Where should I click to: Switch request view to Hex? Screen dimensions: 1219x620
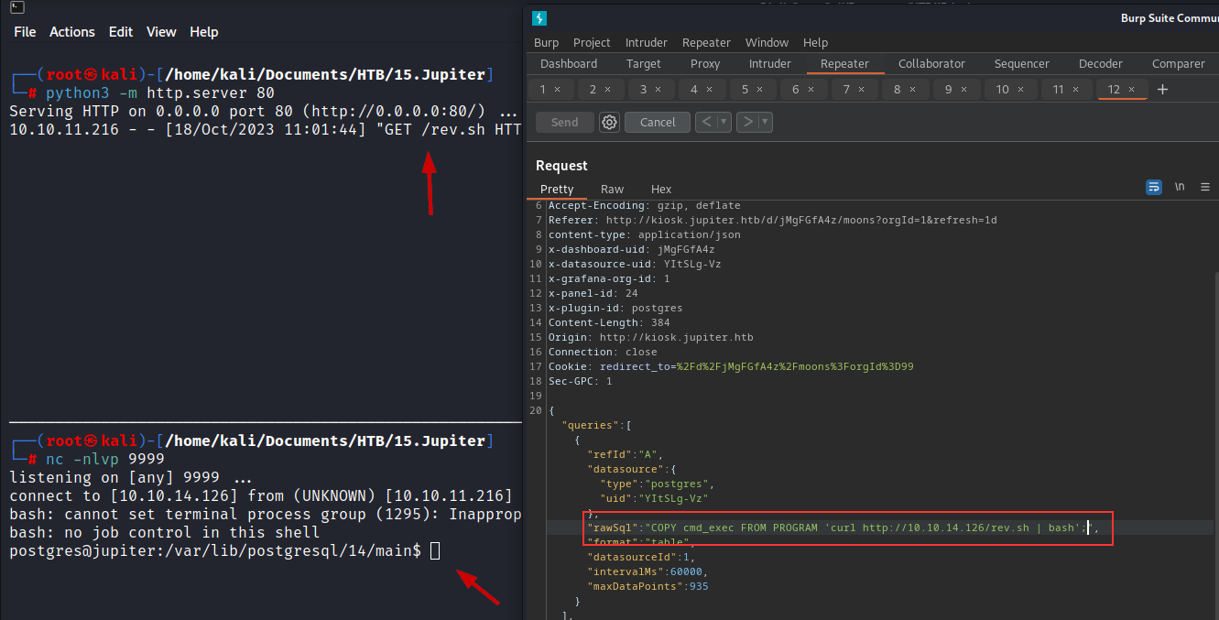(x=661, y=189)
